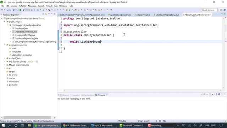Select pom.xml in Package Explorer
The width and height of the screenshot is (227, 128).
tap(13, 85)
